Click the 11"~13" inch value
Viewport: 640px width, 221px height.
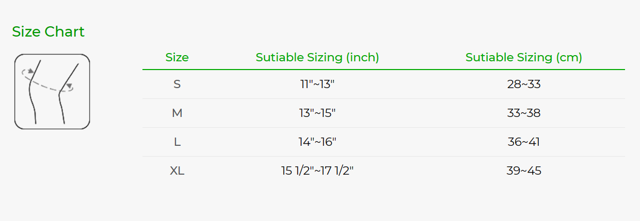point(317,84)
